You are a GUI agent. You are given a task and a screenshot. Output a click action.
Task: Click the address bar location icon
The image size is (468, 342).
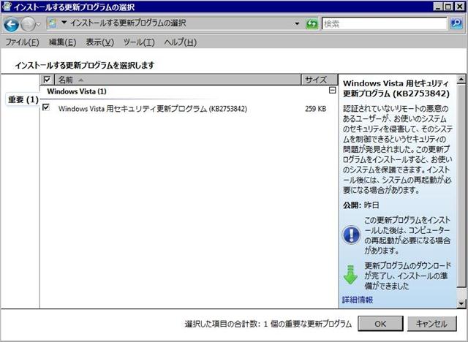pos(52,23)
